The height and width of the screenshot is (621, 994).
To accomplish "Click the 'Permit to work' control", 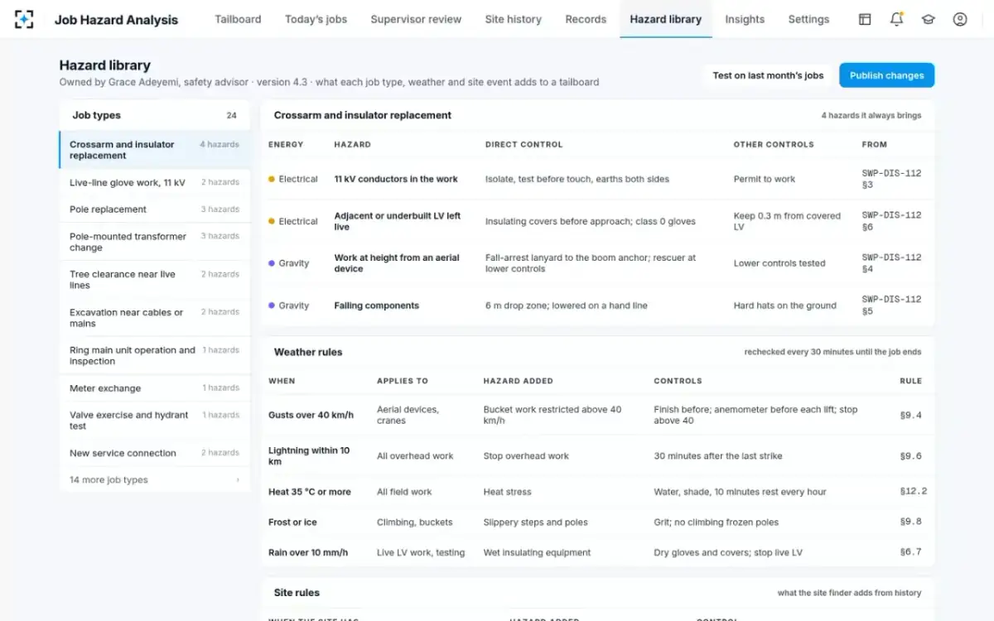I will click(x=764, y=179).
